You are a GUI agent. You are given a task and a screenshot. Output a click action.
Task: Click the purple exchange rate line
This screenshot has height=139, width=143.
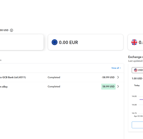(x=141, y=100)
